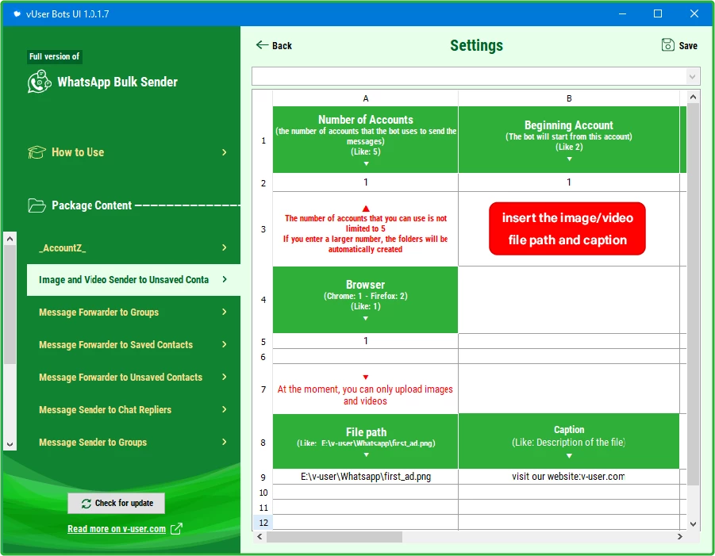Select column A header

tap(365, 98)
